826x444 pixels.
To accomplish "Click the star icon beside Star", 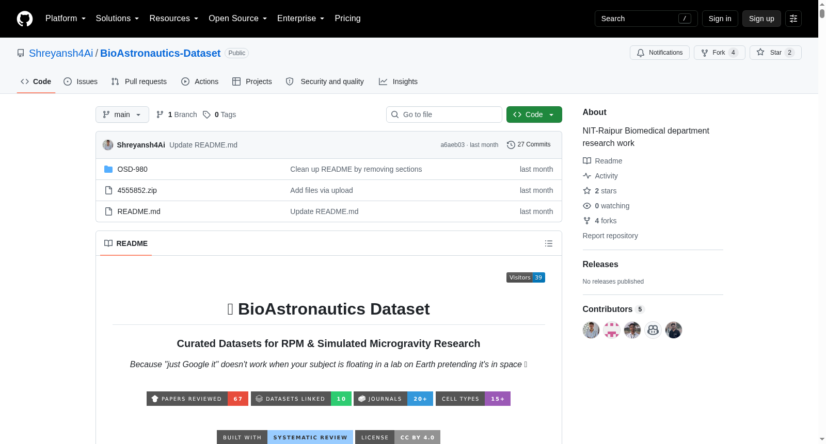I will click(x=760, y=52).
